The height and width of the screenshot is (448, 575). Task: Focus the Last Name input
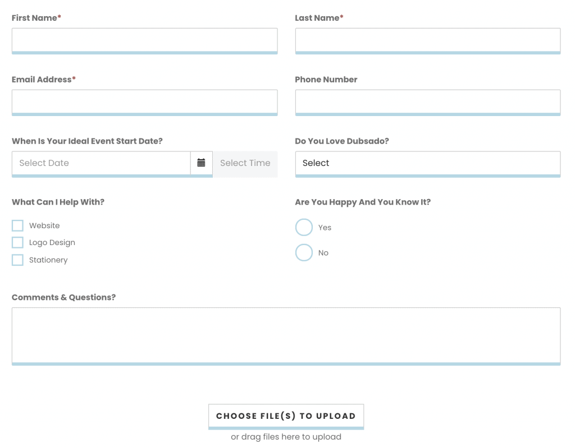[x=428, y=41]
